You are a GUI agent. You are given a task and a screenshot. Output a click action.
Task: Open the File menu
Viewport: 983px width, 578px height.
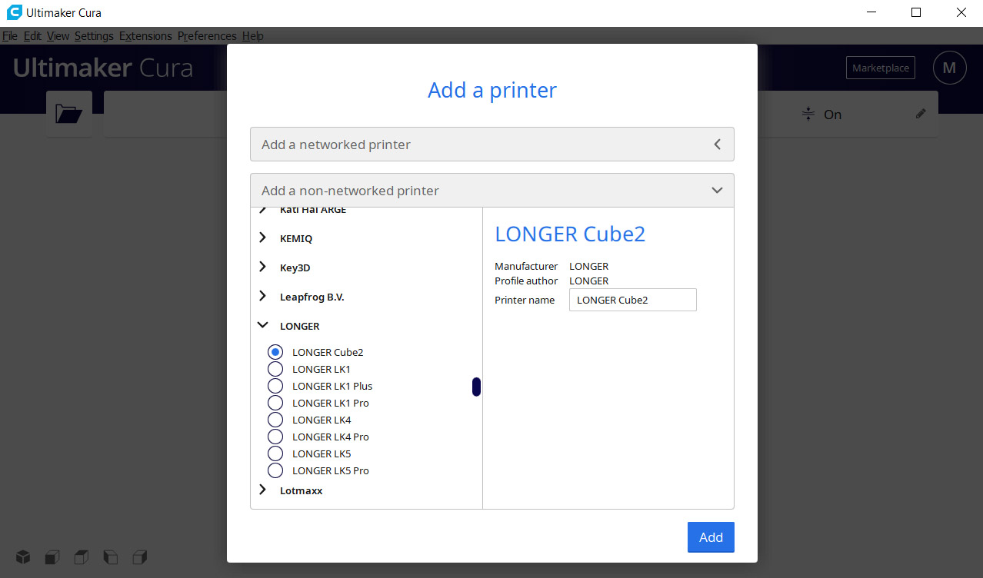click(10, 36)
